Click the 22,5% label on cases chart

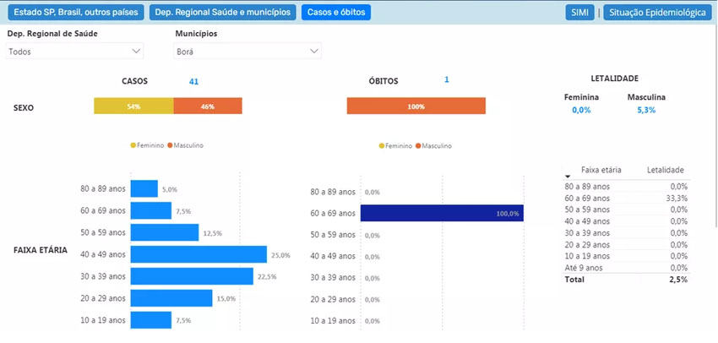click(267, 277)
